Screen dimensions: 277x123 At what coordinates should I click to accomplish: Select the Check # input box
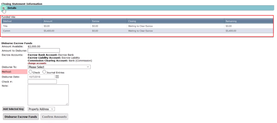[42, 82]
